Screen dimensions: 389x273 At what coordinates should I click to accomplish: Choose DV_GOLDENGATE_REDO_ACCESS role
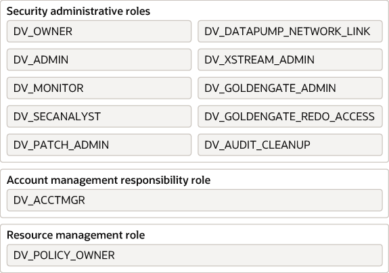(x=290, y=116)
